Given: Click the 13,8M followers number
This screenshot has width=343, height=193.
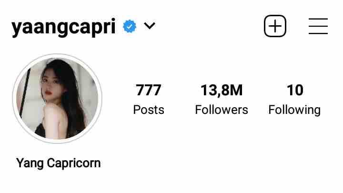Looking at the screenshot, I should point(222,90).
